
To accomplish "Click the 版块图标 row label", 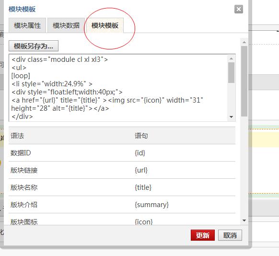I will point(24,222).
